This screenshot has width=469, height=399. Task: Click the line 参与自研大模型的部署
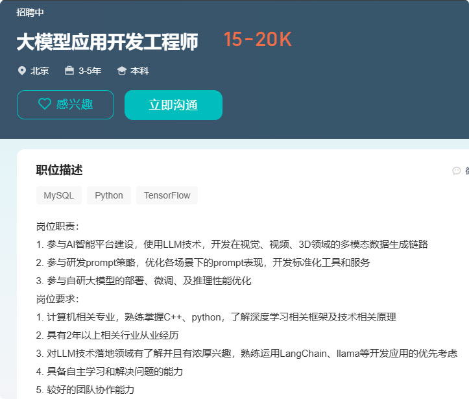click(x=143, y=281)
